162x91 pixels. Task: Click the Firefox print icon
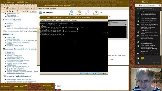tap(18, 11)
